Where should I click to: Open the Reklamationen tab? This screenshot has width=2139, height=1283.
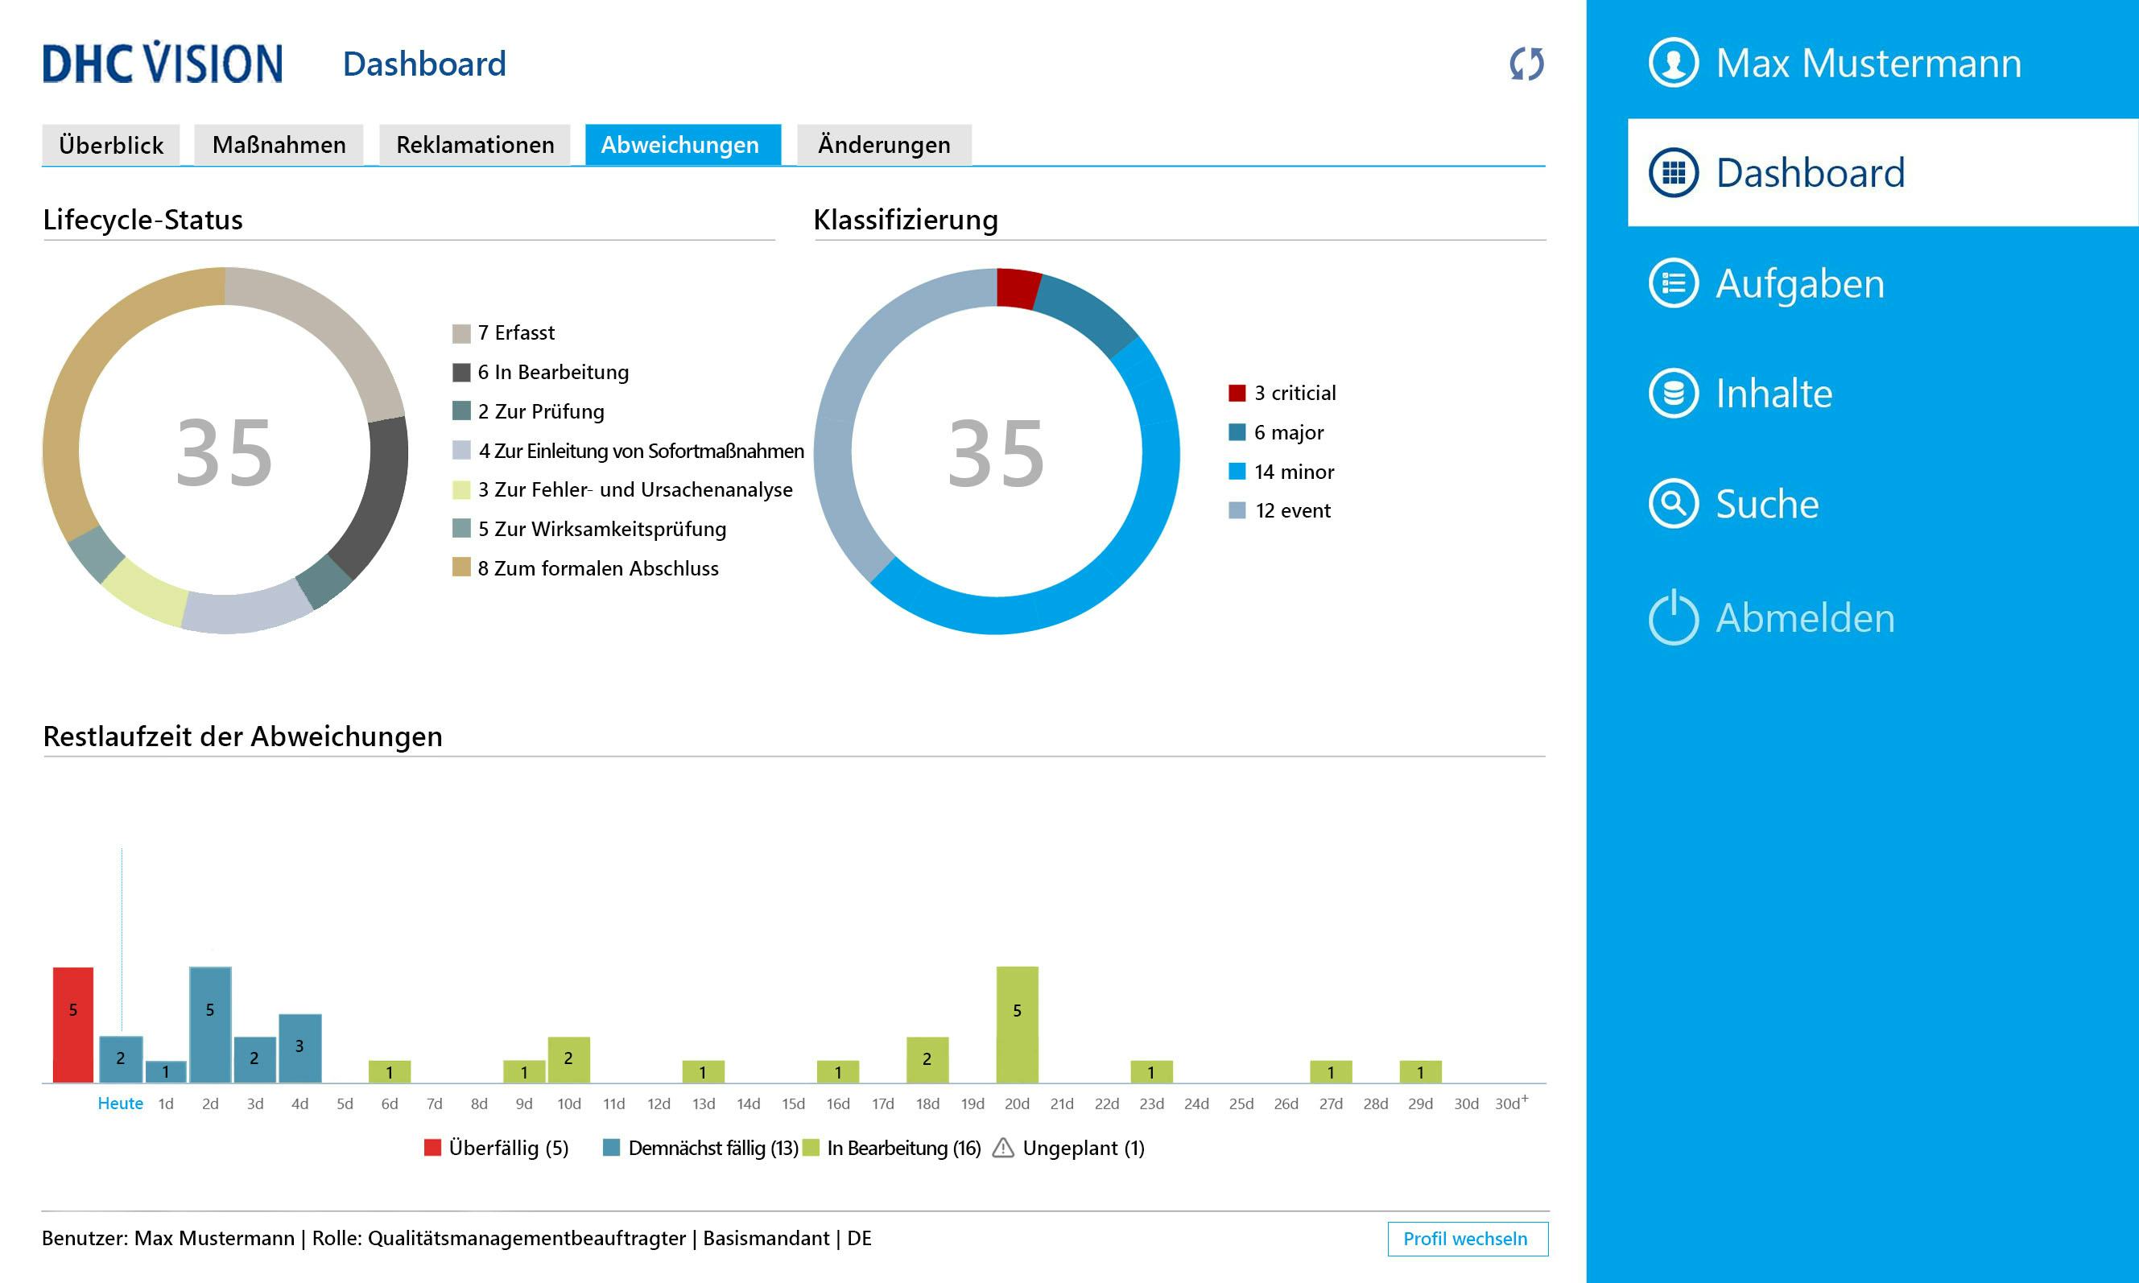475,144
